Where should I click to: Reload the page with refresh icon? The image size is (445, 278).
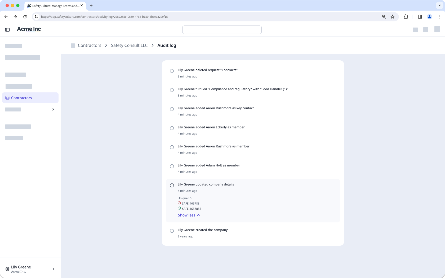[x=25, y=17]
